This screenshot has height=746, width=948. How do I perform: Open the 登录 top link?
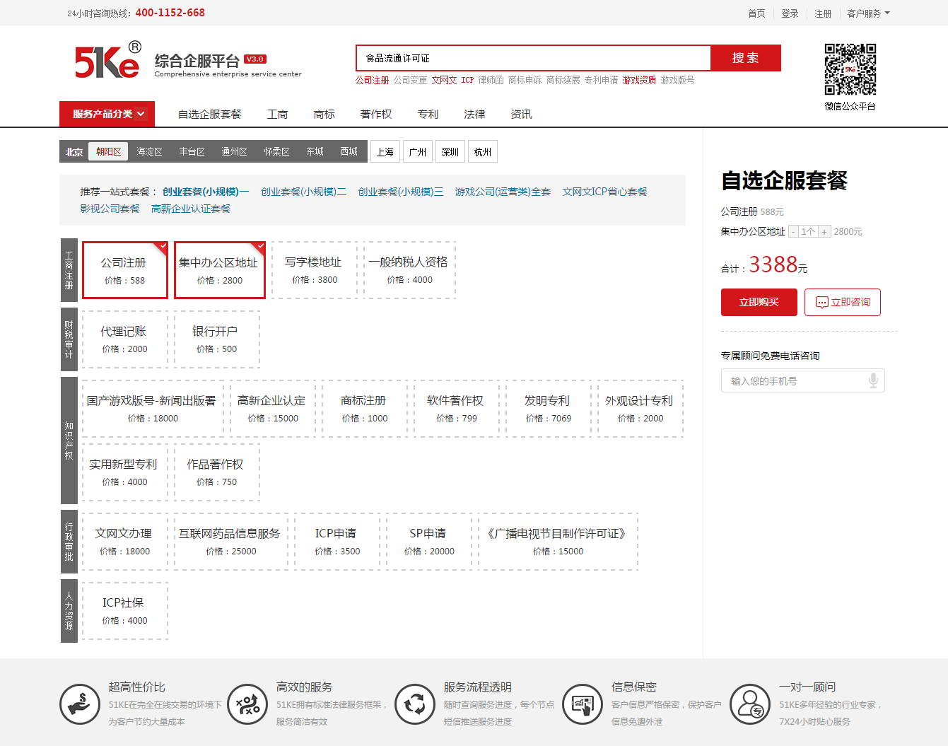pos(790,13)
